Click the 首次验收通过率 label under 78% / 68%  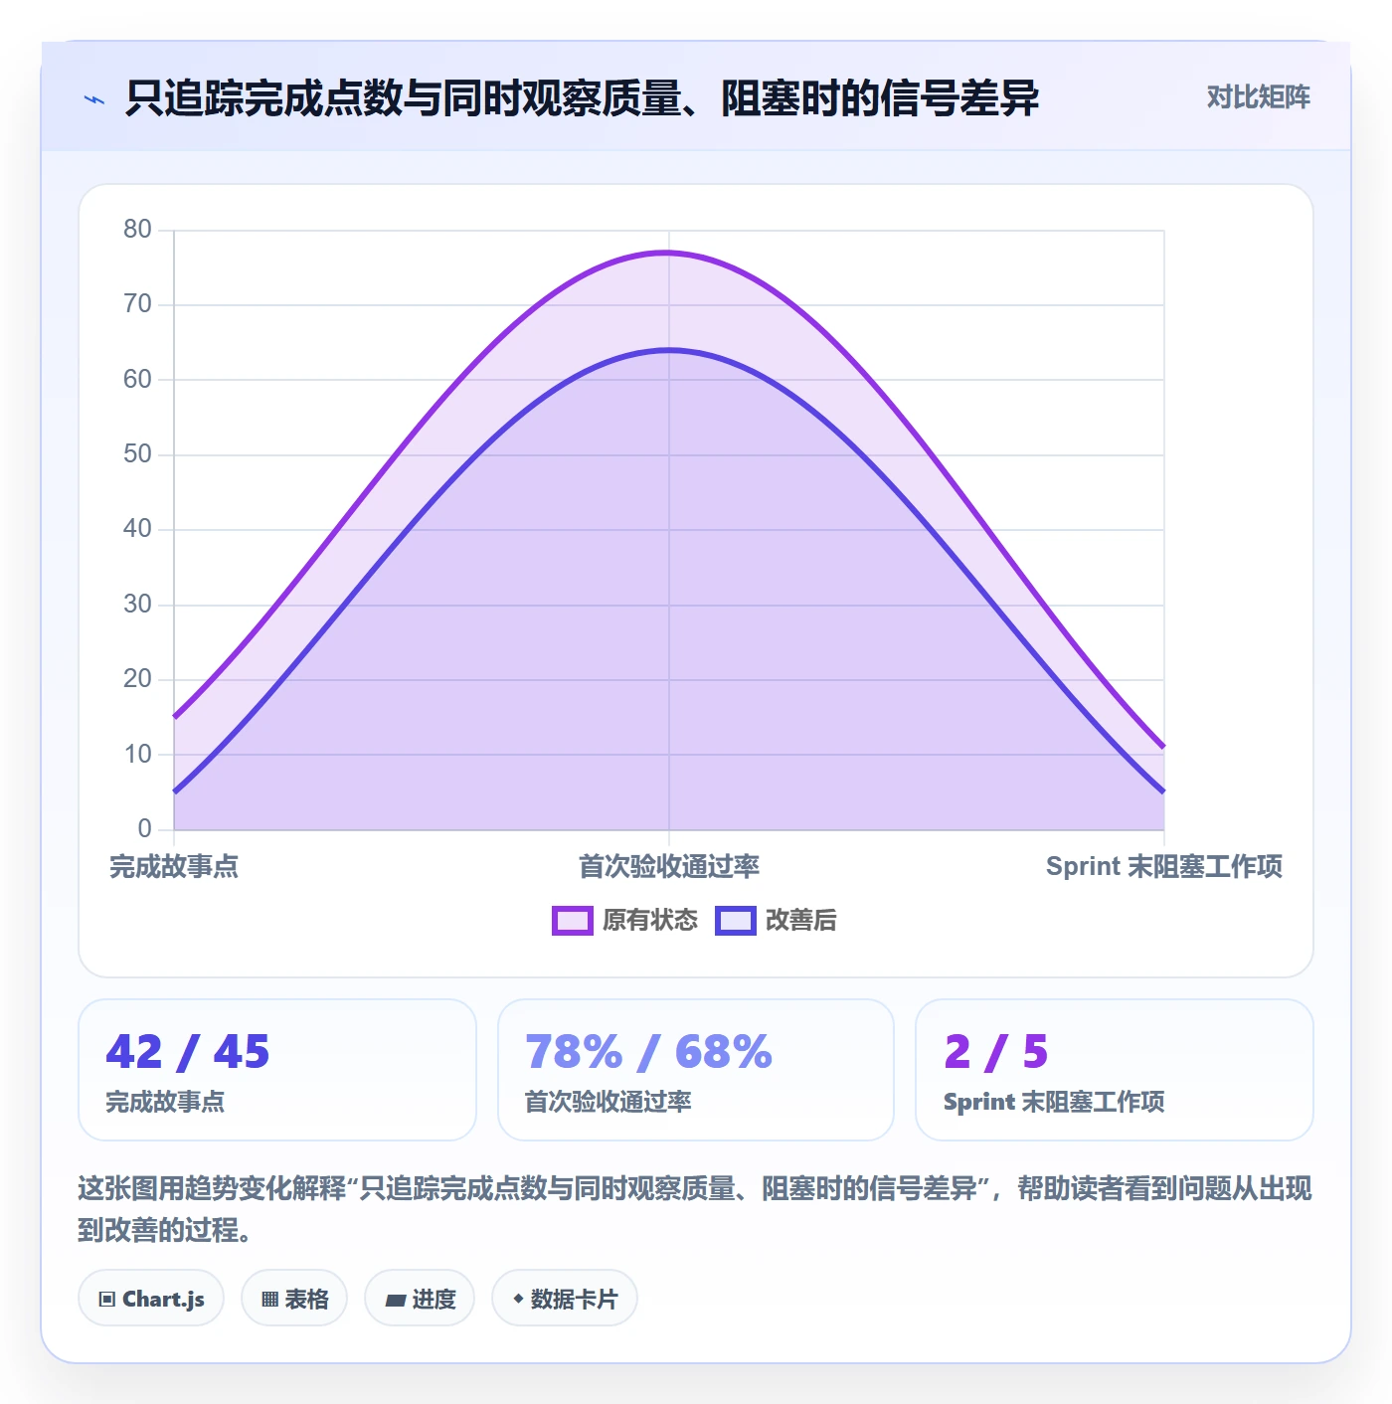coord(609,1102)
